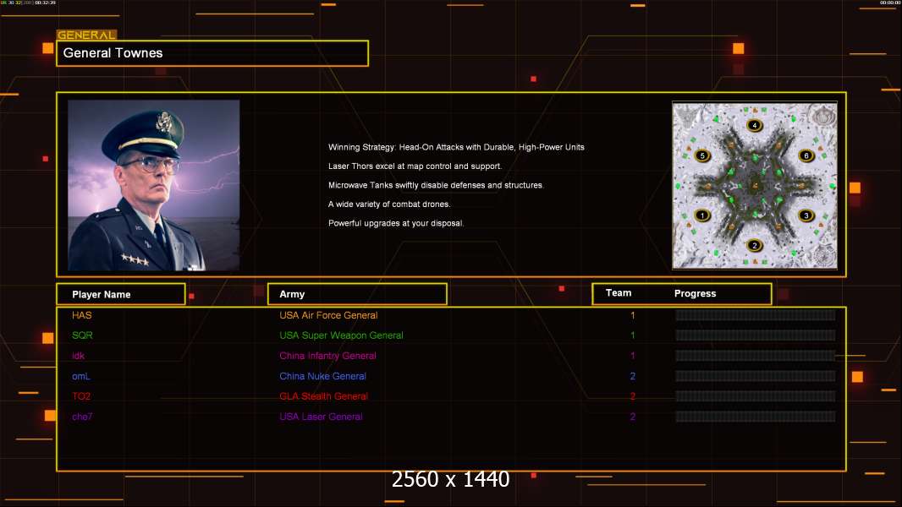Click the combat drones description line
Screen dimensions: 902x507
389,204
